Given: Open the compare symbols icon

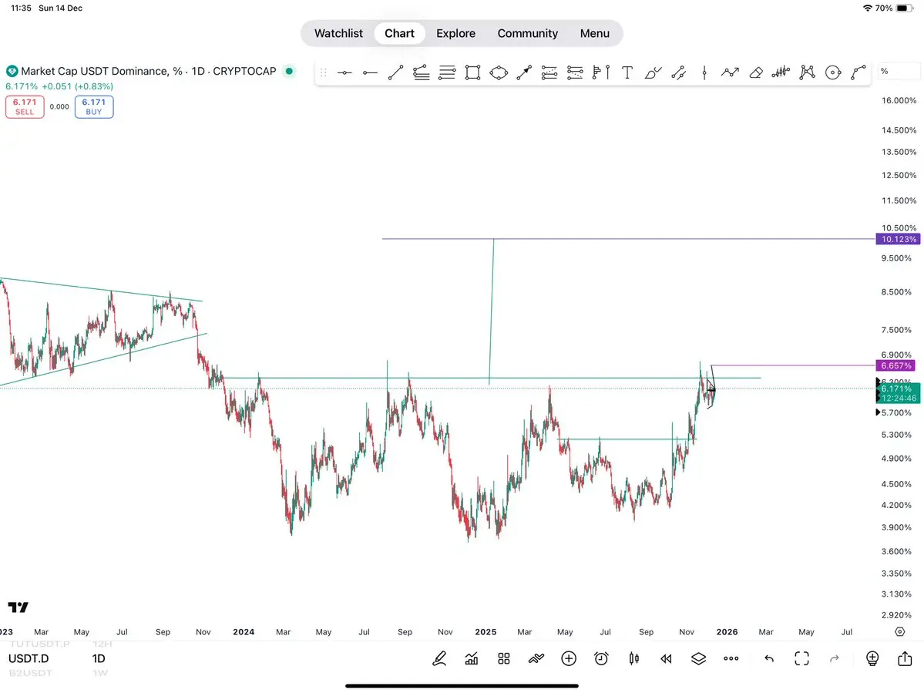Looking at the screenshot, I should click(x=536, y=659).
